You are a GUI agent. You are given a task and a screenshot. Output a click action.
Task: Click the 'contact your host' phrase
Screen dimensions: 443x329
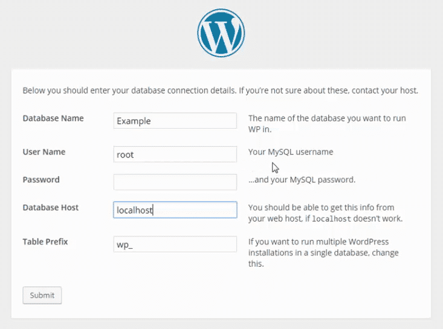385,91
